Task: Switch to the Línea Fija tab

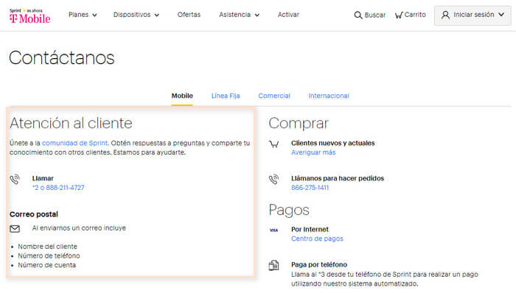Action: (226, 96)
